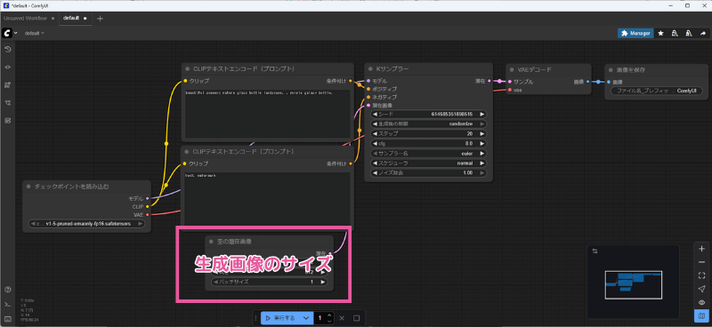Screen dimensions: 712x327
Task: Open the Manager button
Action: point(635,33)
